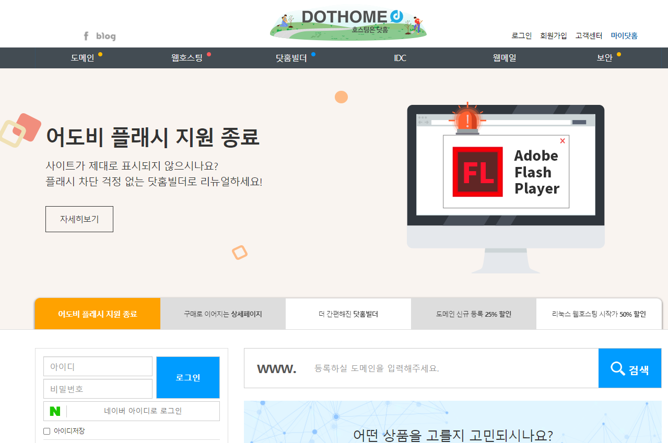This screenshot has width=668, height=443.
Task: Focus the 비밀번호 input field
Action: point(98,389)
